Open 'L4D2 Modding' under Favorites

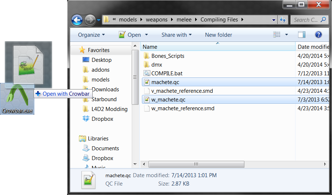tap(109, 109)
